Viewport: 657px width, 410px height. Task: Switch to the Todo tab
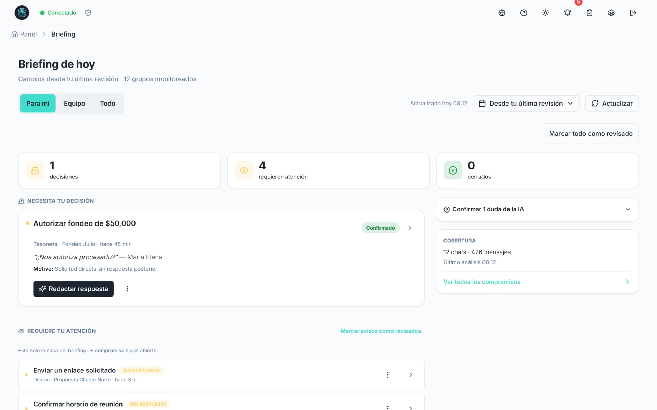pyautogui.click(x=107, y=104)
